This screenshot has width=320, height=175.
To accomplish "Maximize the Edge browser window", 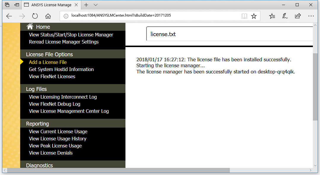I will (297, 5).
